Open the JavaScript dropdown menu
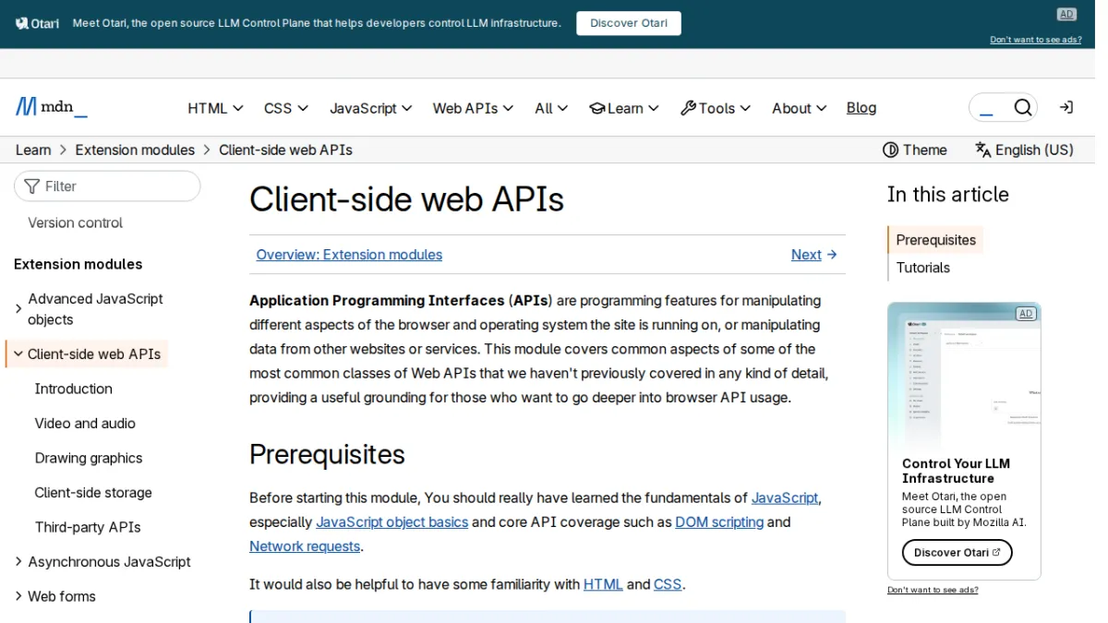This screenshot has height=623, width=1108. pyautogui.click(x=371, y=108)
